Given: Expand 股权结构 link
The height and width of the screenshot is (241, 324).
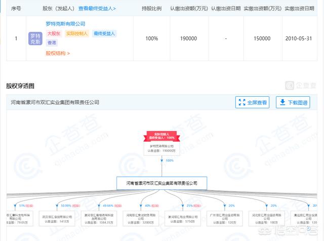Looking at the screenshot, I should (x=58, y=53).
